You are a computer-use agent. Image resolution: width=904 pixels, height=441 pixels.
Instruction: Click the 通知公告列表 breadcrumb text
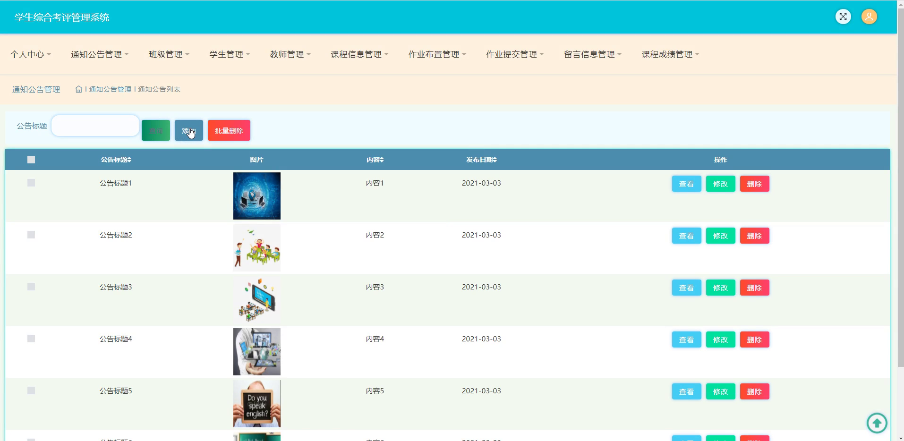[x=159, y=89]
